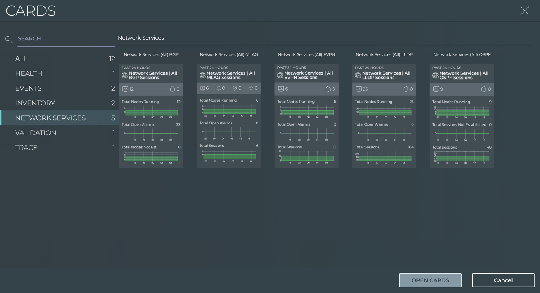
Task: Open the TRACE category
Action: click(x=26, y=148)
